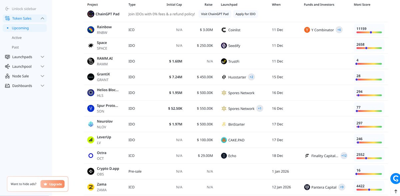Viewport: 400px width, 196px height.
Task: Select the Upcoming token sales tab
Action: point(25,28)
